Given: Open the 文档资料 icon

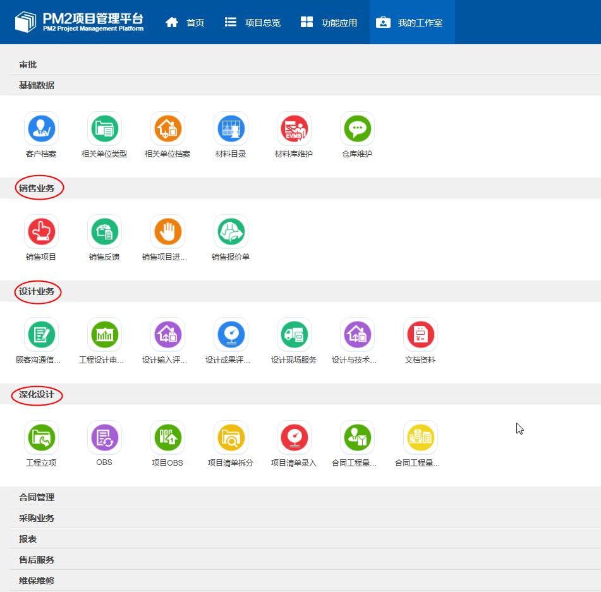Looking at the screenshot, I should [420, 335].
